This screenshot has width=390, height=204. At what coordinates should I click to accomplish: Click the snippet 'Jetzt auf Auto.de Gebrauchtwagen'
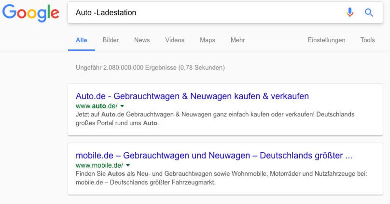click(x=215, y=119)
